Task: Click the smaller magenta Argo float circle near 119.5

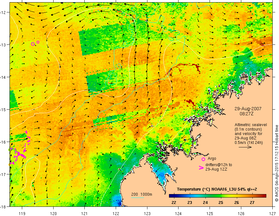Action: pos(38,42)
